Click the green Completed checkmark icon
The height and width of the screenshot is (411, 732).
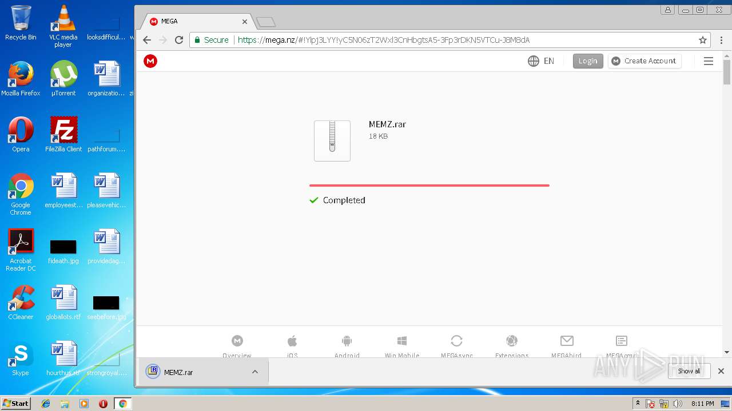tap(313, 200)
